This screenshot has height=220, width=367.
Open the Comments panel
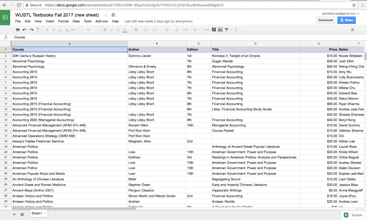click(325, 20)
